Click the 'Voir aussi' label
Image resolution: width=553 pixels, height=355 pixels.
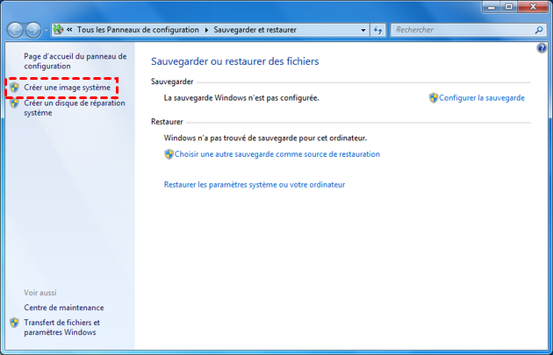40,293
